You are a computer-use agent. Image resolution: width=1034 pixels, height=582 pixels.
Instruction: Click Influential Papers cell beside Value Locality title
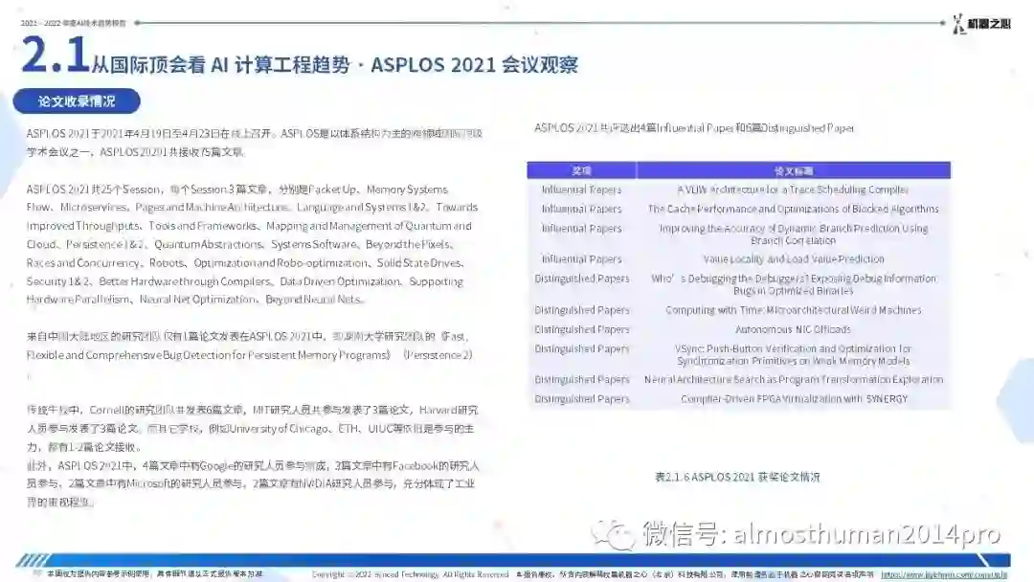(582, 259)
